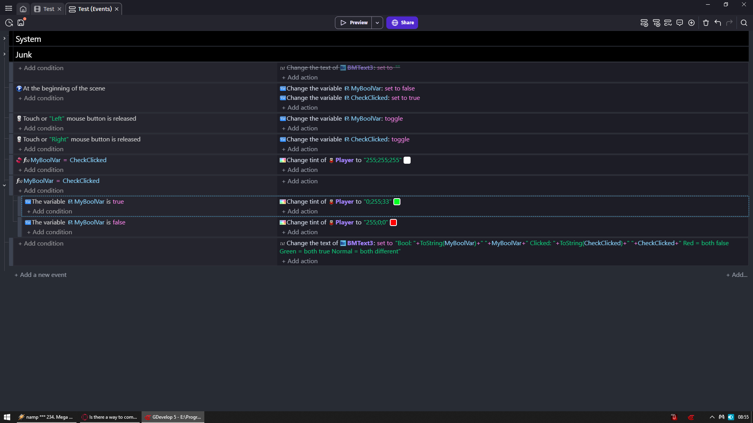753x423 pixels.
Task: Expand the System group
Action: 4,38
